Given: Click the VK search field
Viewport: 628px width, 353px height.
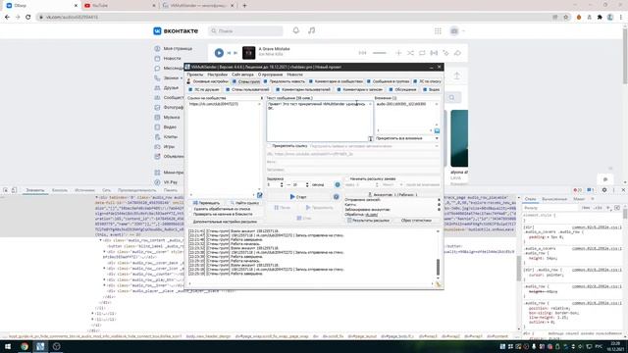Looking at the screenshot, I should click(x=245, y=30).
